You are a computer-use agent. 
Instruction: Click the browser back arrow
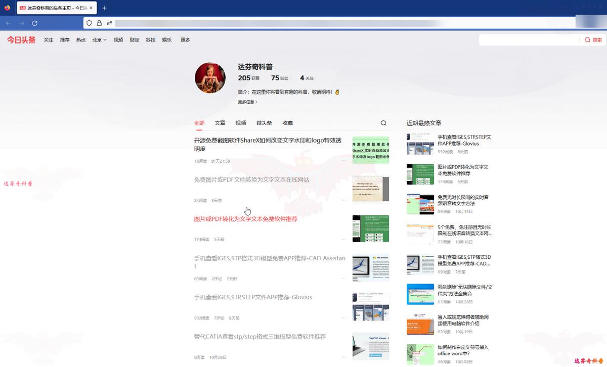point(8,23)
